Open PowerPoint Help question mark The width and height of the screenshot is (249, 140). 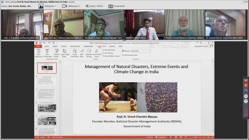tap(197, 43)
